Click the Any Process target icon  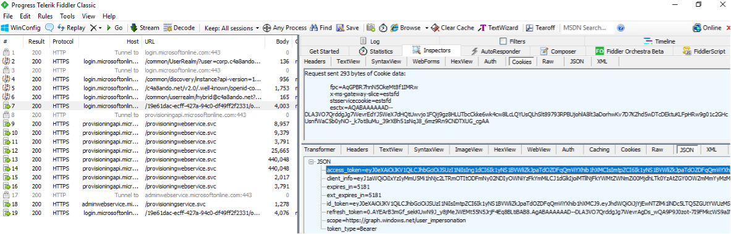tap(267, 28)
